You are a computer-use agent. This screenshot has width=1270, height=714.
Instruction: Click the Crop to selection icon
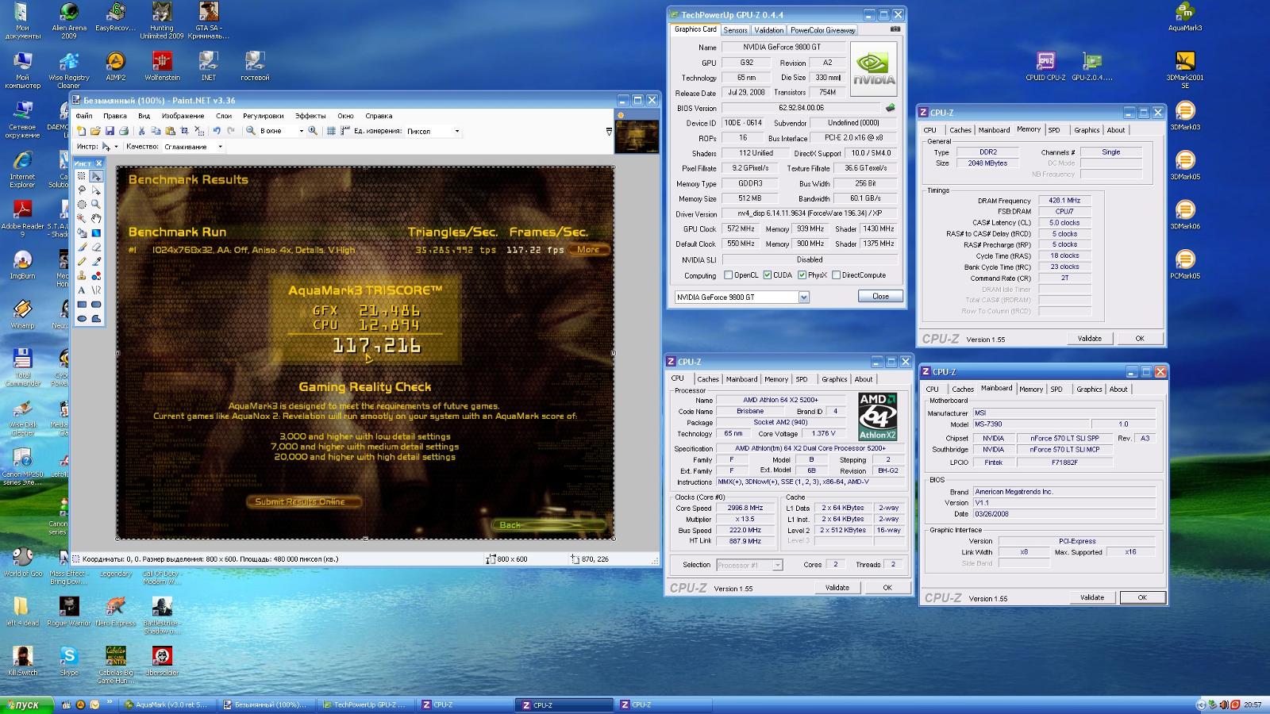tap(184, 131)
